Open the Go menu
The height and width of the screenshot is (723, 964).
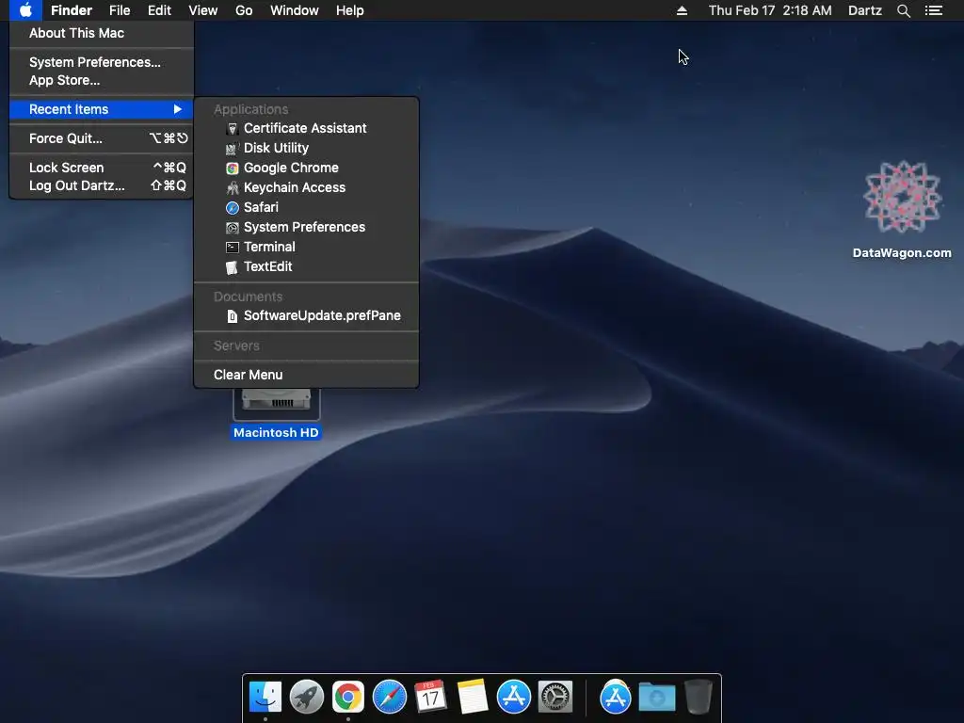click(244, 10)
